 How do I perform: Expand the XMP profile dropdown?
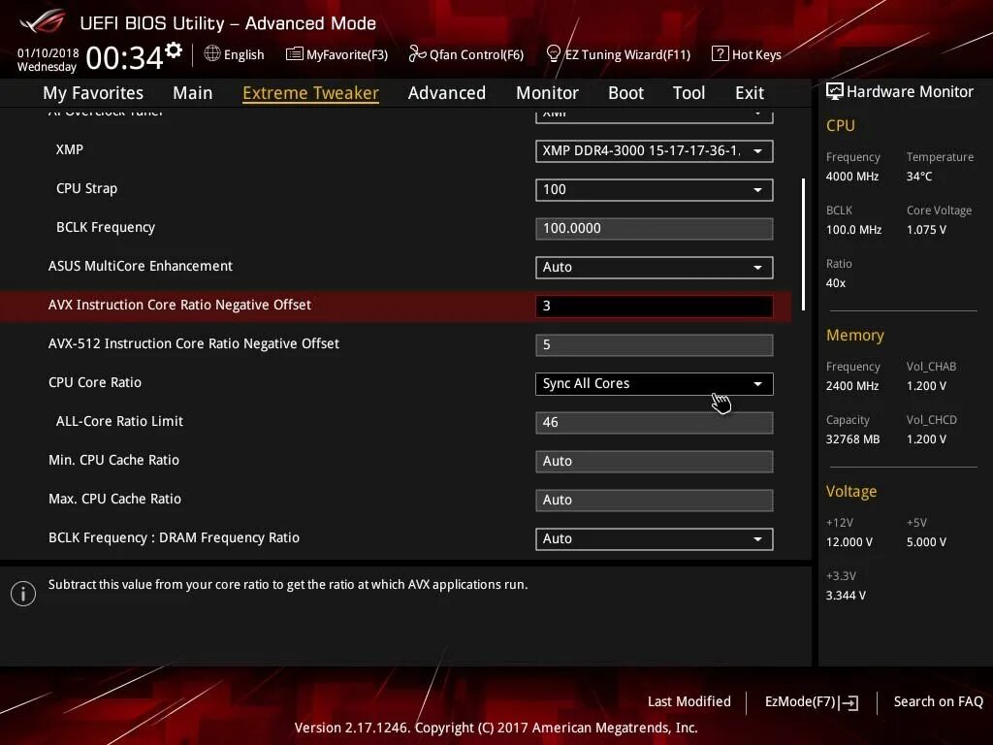click(x=655, y=150)
